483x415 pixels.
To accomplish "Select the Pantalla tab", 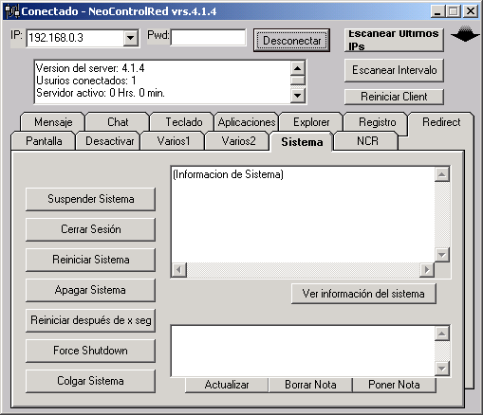I will pos(44,141).
